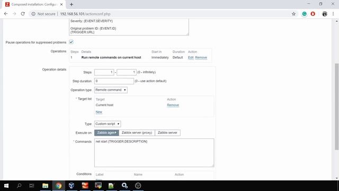Click the scrollbar up arrow
Viewport: 339px width, 191px height.
coord(337,21)
